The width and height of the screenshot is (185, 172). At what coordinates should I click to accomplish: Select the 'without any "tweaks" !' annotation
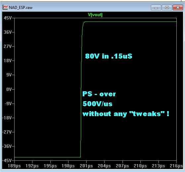click(126, 114)
